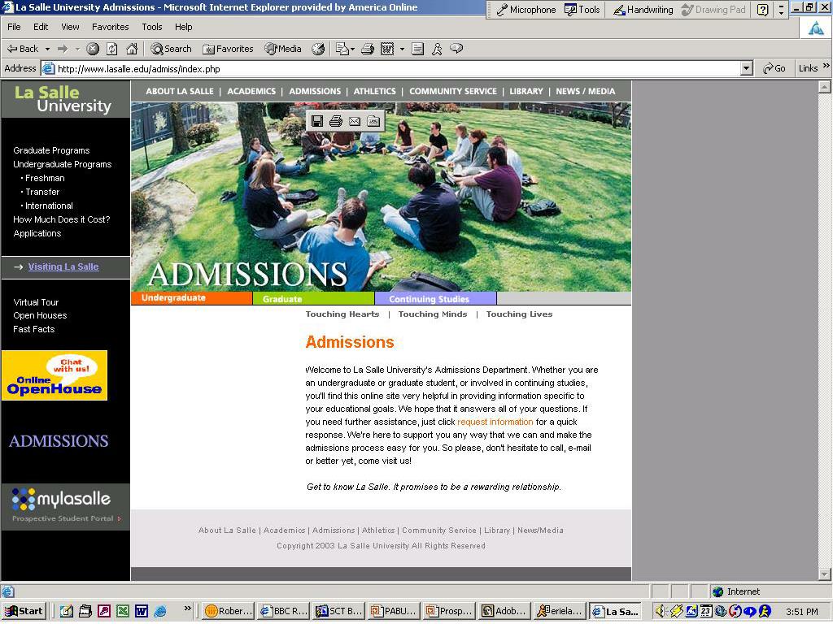The width and height of the screenshot is (833, 624).
Task: Click the Refresh page icon
Action: click(111, 49)
